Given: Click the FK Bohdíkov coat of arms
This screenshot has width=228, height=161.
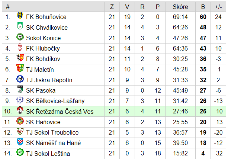Looking at the screenshot, I should click(20, 58).
